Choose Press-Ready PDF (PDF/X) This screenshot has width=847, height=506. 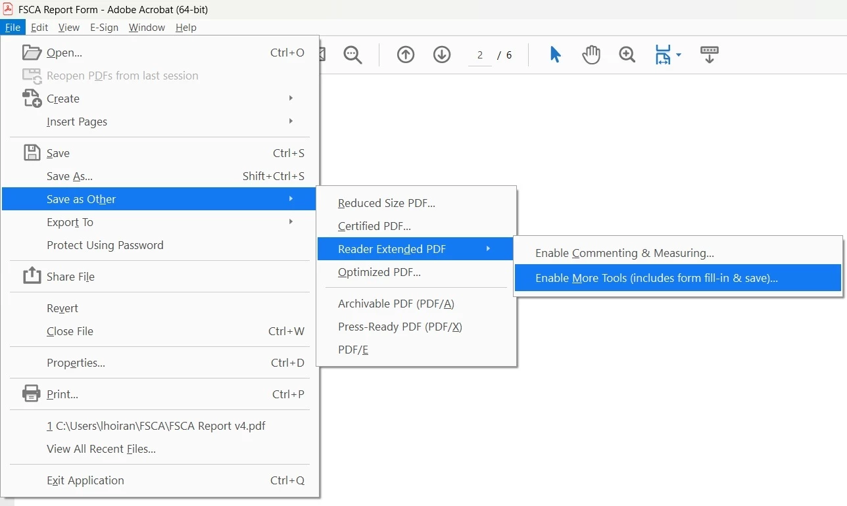click(416, 327)
